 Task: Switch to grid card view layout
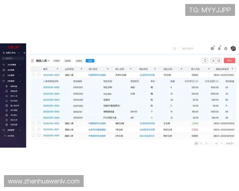(x=219, y=60)
